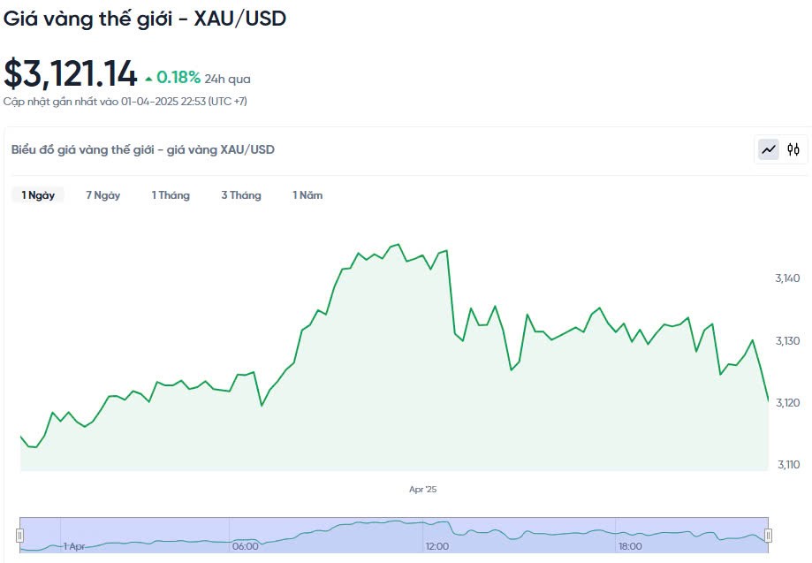Image resolution: width=812 pixels, height=563 pixels.
Task: Switch to the candlestick chart view icon
Action: (x=793, y=149)
